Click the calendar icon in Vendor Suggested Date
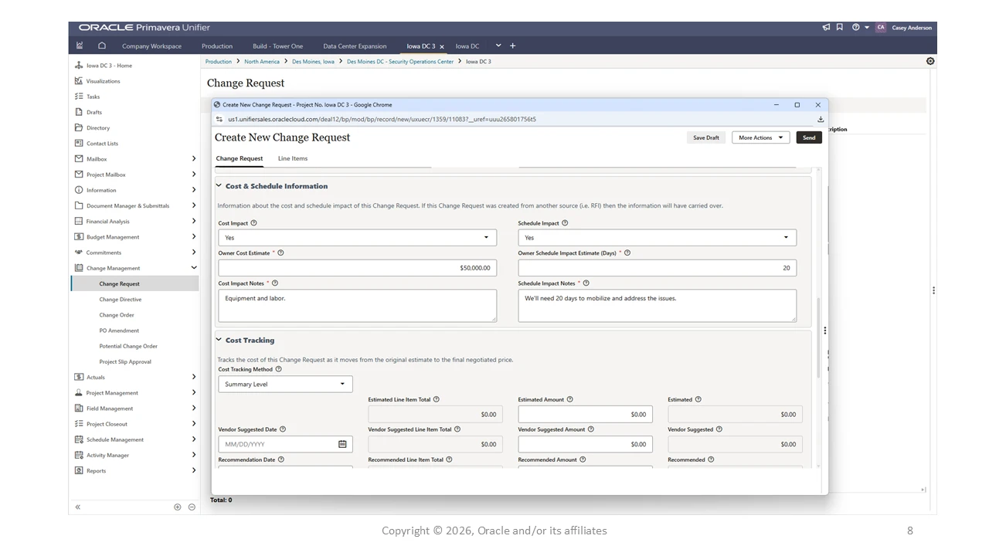 [342, 444]
